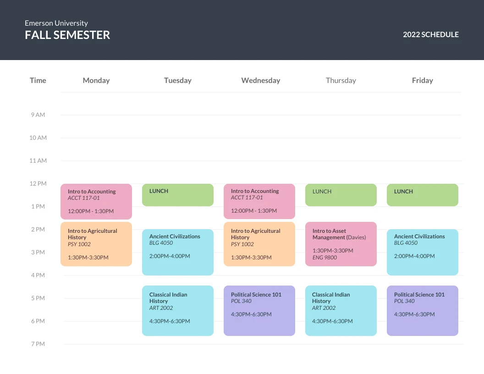Select the Monday column header
484x374 pixels.
click(96, 80)
